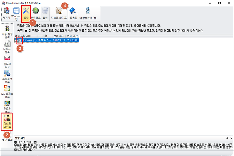Sort by 검색 드라이브 column header
Viewport: 234px width, 156px height.
[x=26, y=36]
